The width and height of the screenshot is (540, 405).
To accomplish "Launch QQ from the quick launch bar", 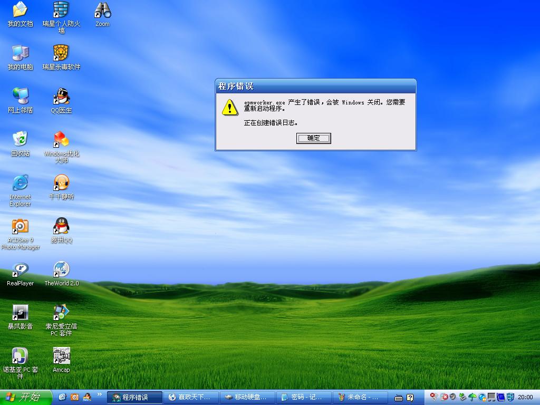I will [87, 397].
